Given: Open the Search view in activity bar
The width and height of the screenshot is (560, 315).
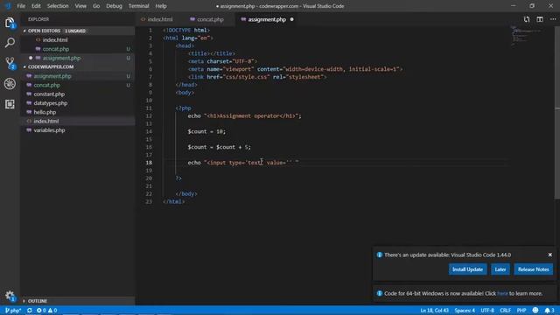Looking at the screenshot, I should pos(10,43).
